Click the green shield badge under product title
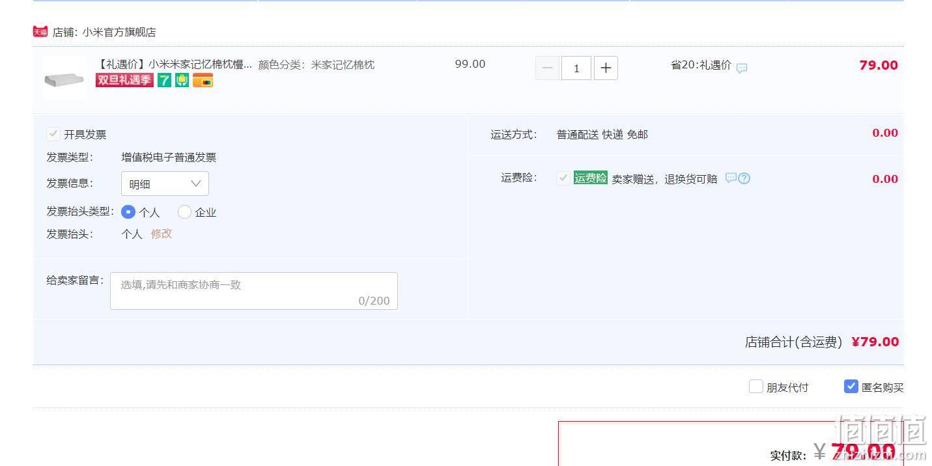 coord(182,80)
